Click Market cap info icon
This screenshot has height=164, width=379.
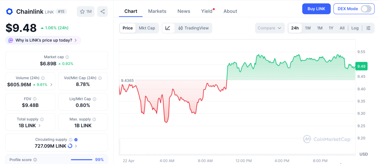(x=67, y=57)
